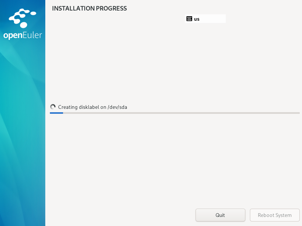Viewport: 302px width, 226px height.
Task: Click the Quit button
Action: 220,215
